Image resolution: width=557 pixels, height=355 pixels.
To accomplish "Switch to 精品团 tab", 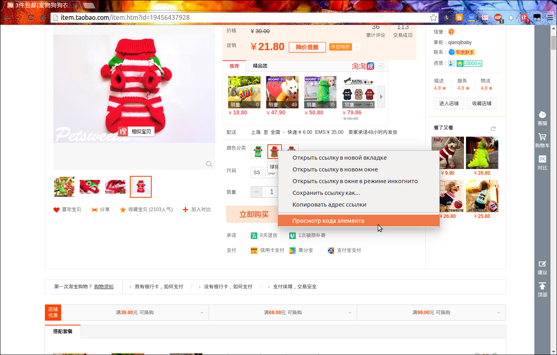I will tap(260, 66).
